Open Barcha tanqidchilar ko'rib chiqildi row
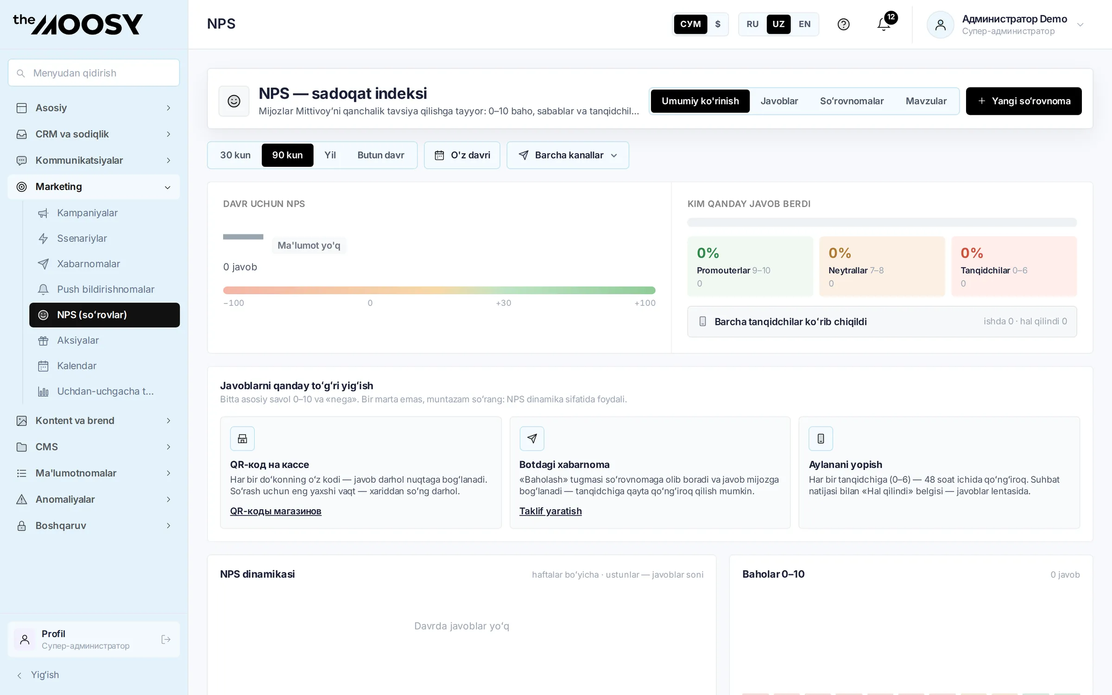The width and height of the screenshot is (1112, 695). (x=882, y=321)
